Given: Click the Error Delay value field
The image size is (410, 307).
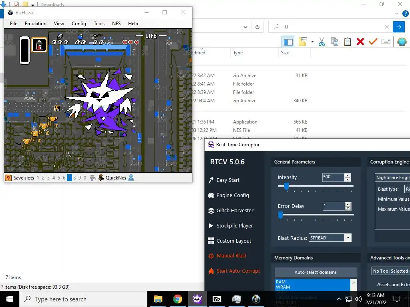Looking at the screenshot, I should (333, 206).
